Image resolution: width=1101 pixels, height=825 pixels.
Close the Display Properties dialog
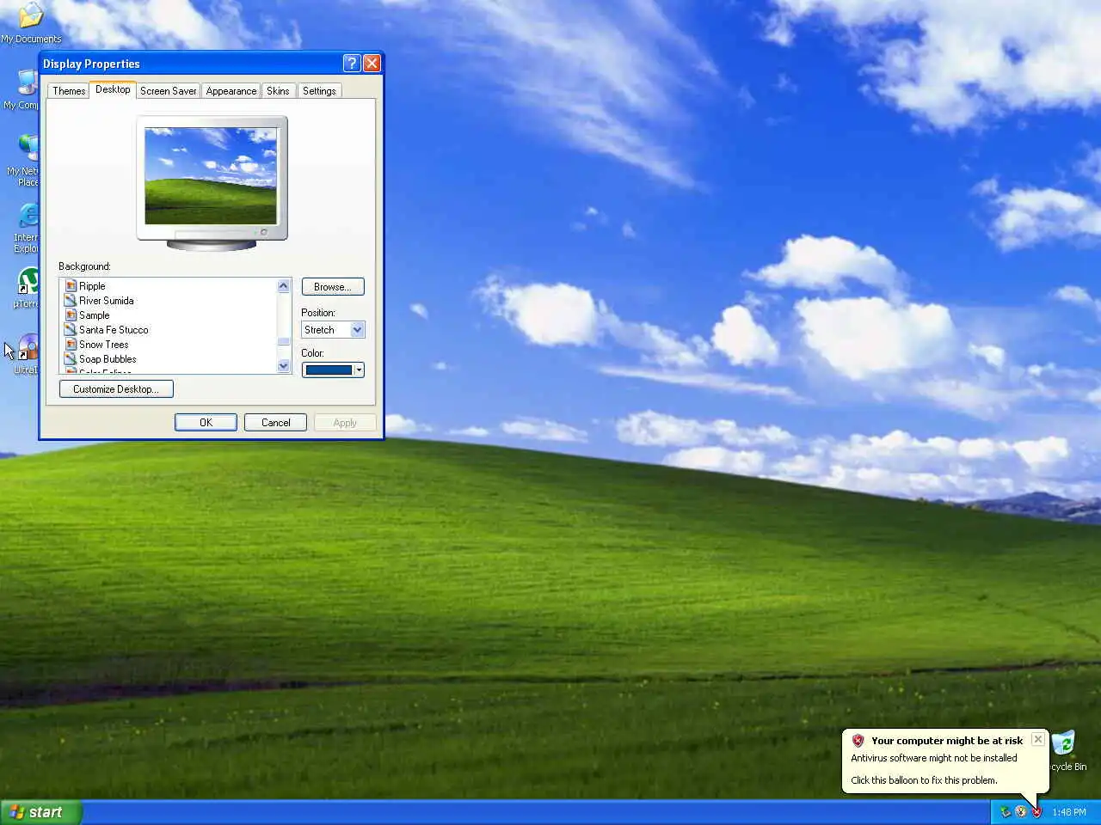(x=372, y=64)
